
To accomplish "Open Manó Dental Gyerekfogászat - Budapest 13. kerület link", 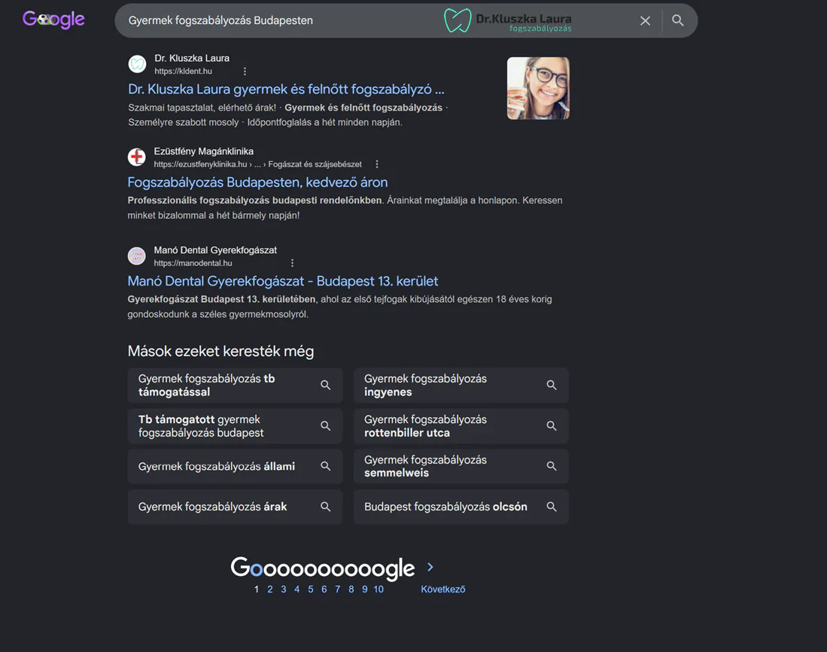I will point(283,281).
